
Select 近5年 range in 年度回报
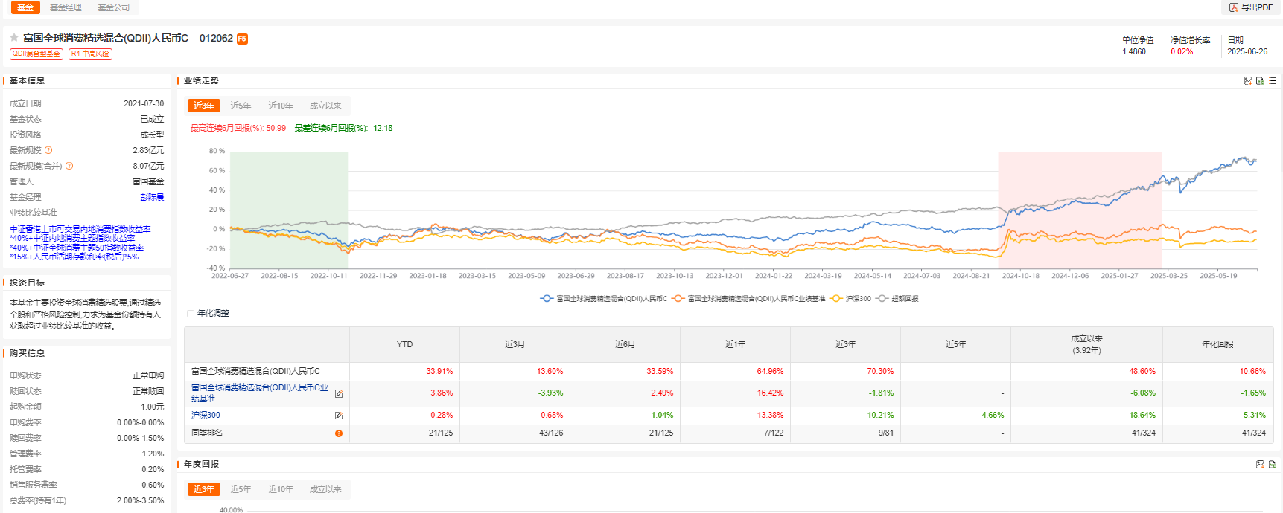(x=241, y=489)
